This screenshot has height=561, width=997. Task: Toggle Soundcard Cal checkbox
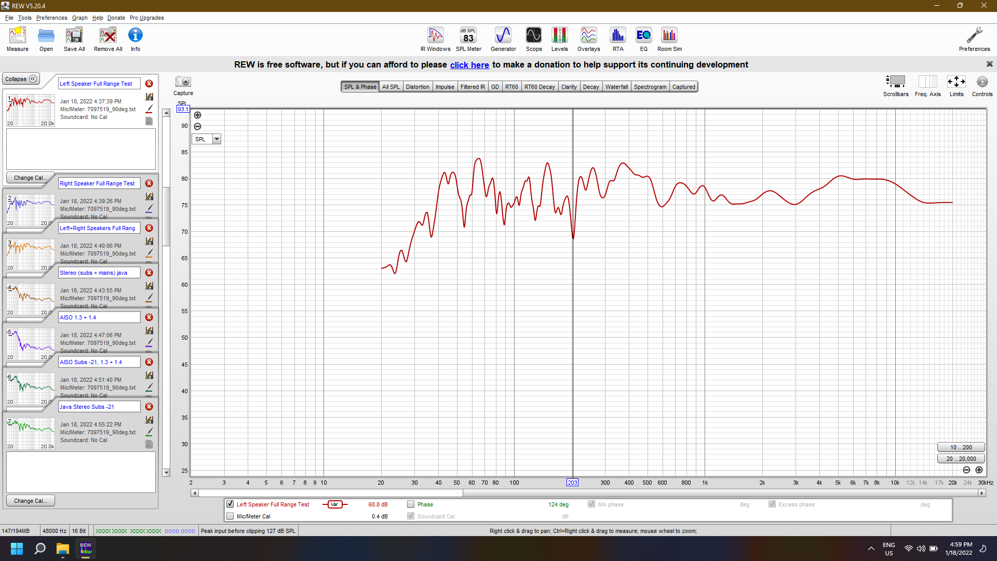411,516
